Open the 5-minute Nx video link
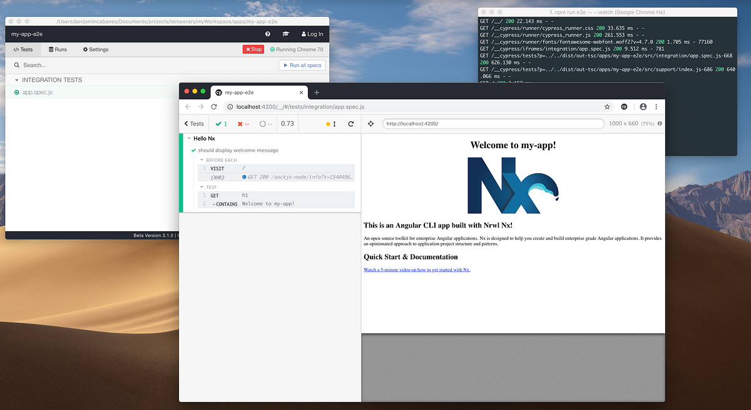 pos(417,269)
